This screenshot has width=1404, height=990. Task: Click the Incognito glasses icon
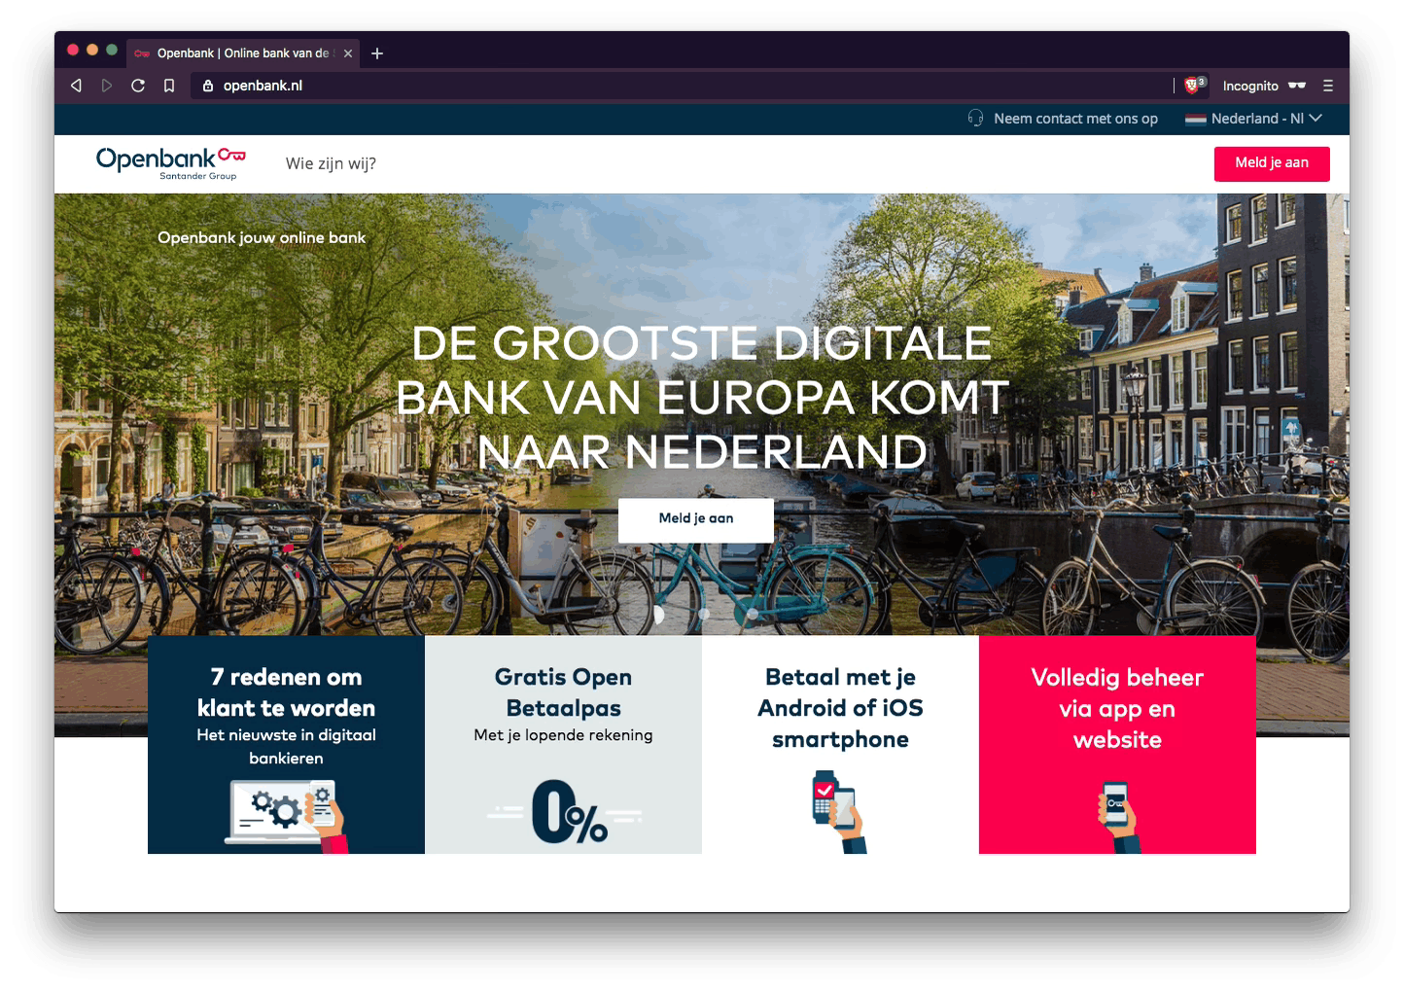click(x=1297, y=86)
